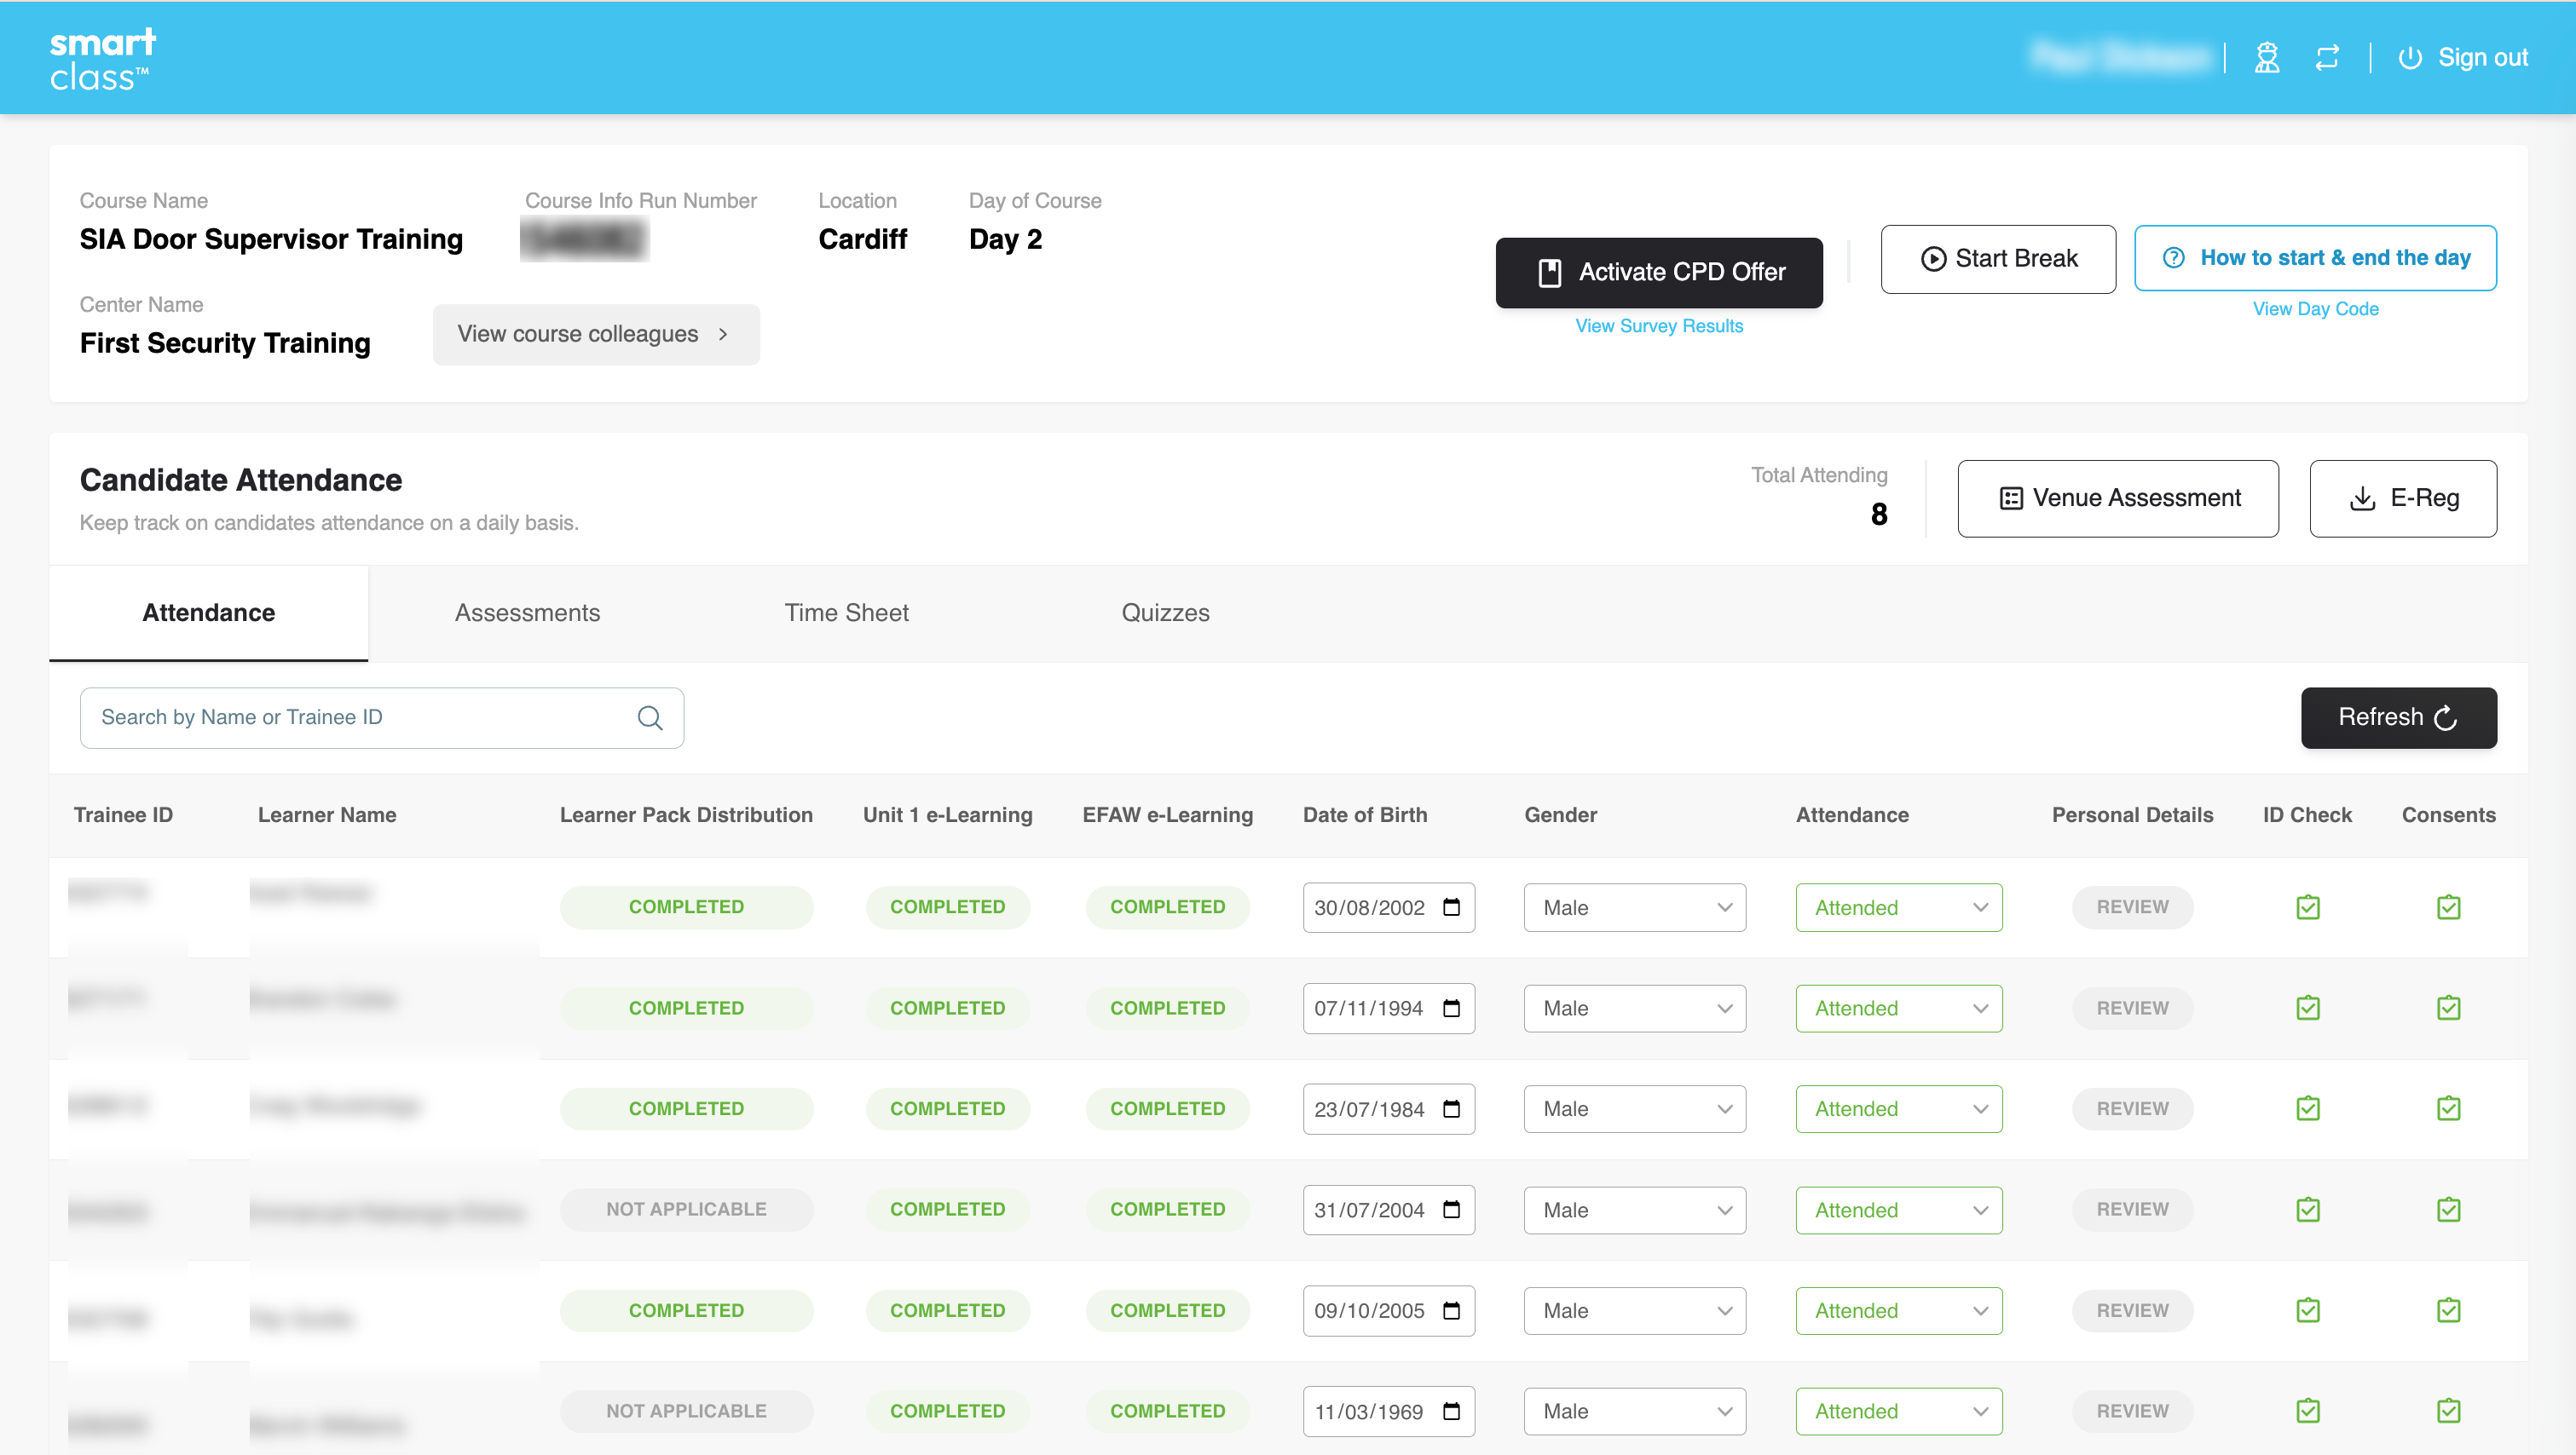Expand Gender dropdown in 30/08/2002 row

1635,907
